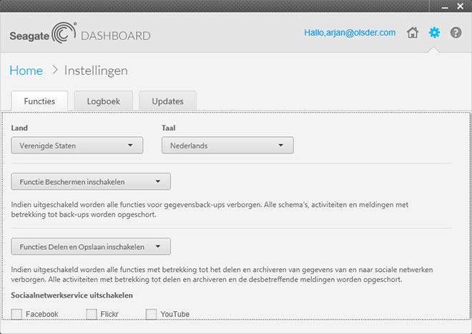The image size is (472, 334).
Task: Open settings via the blue gear icon
Action: (434, 33)
